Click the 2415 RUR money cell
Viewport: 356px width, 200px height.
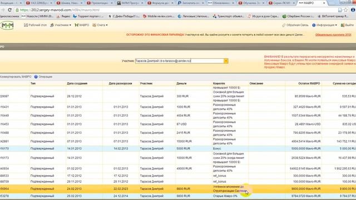pyautogui.click(x=183, y=133)
